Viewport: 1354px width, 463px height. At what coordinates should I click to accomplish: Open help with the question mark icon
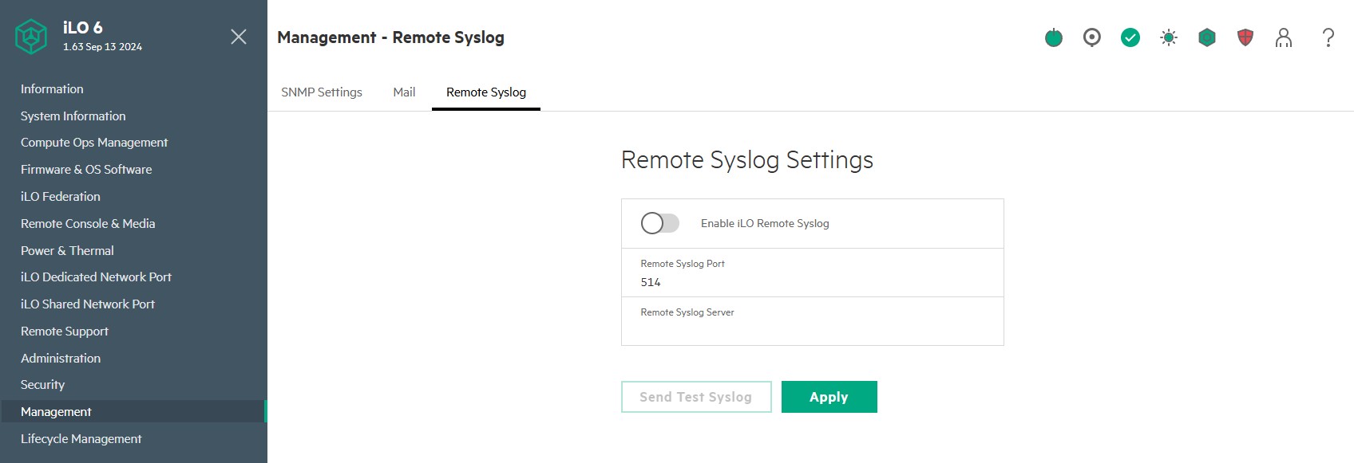[1328, 37]
